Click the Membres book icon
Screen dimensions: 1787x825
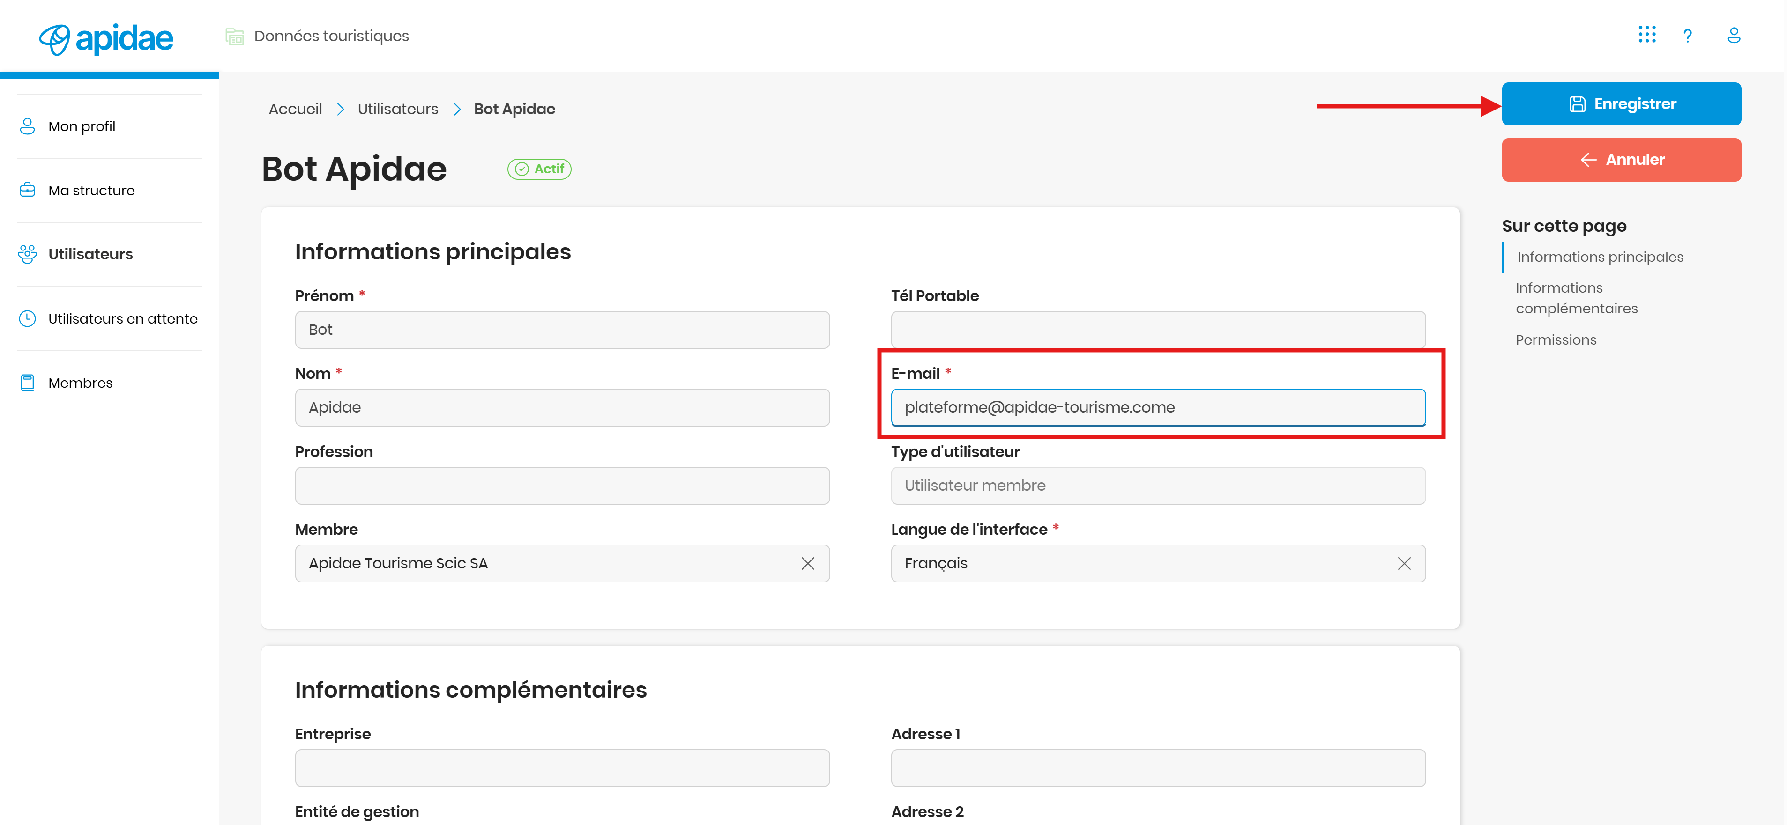[x=27, y=383]
